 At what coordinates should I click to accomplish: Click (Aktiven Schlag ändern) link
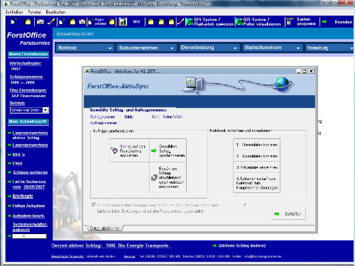242,245
